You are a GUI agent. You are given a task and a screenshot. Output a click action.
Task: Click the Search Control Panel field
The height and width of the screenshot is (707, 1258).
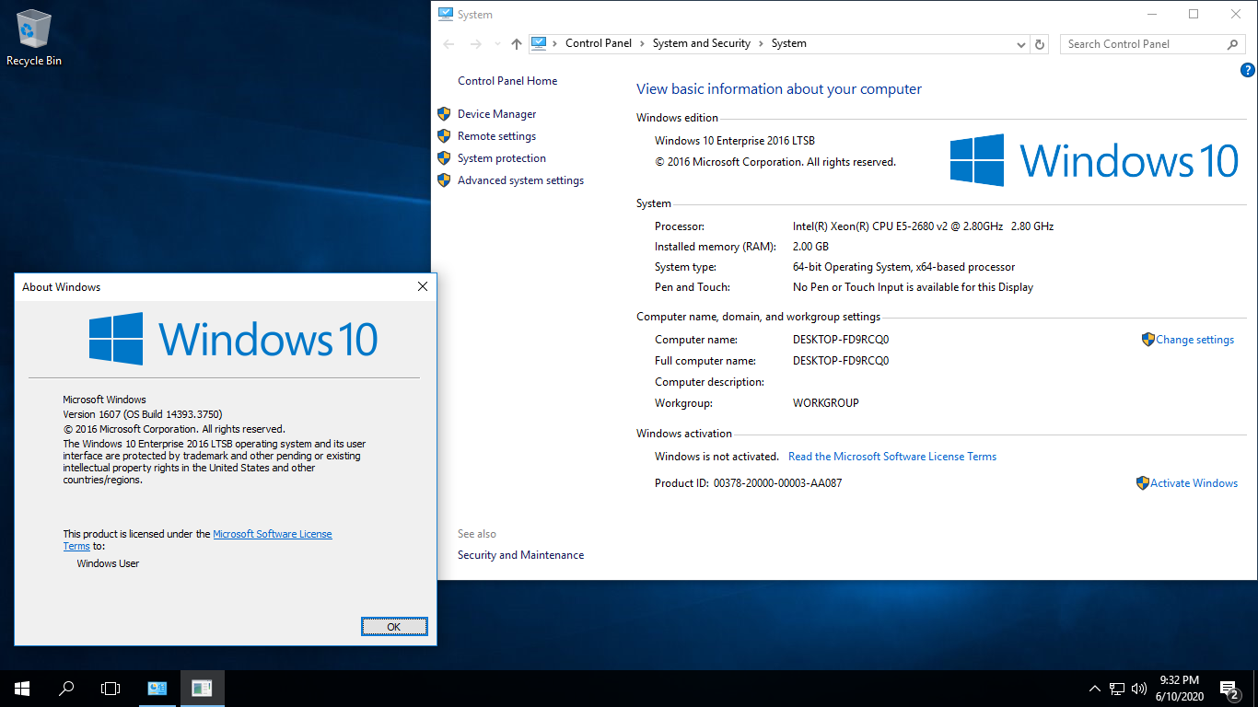(x=1144, y=44)
